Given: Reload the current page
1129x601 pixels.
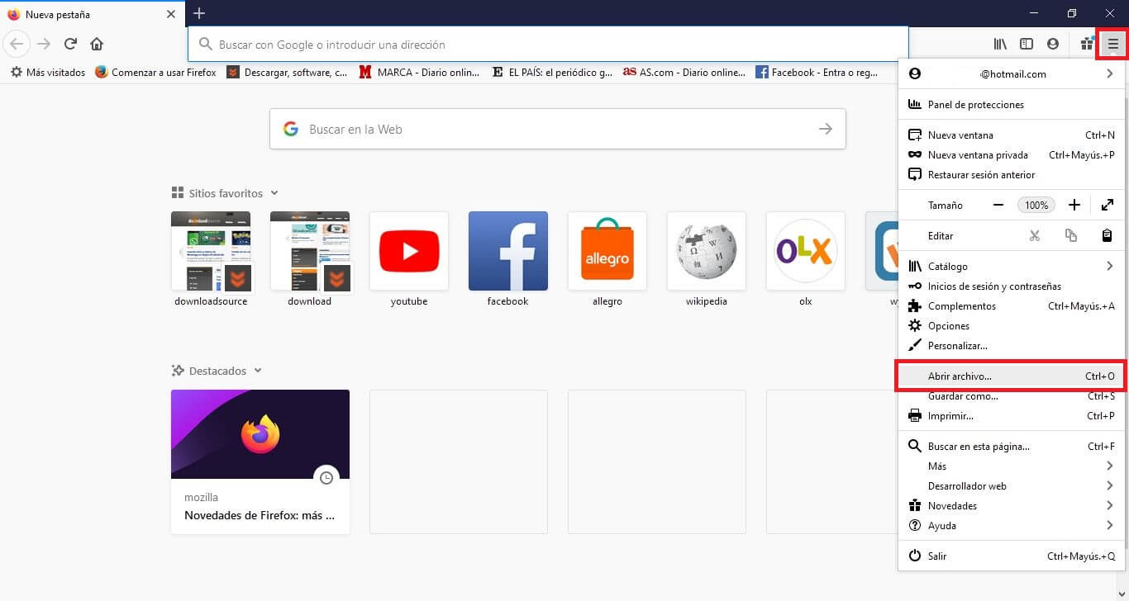Looking at the screenshot, I should (x=70, y=44).
